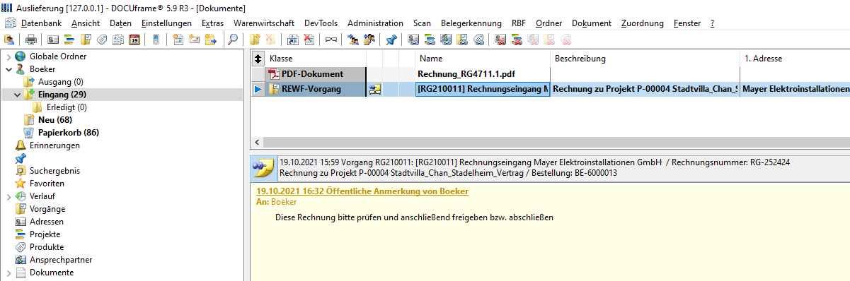Click the sort arrows button beside Klasse
Viewport: 850px width, 281px height.
(x=258, y=59)
